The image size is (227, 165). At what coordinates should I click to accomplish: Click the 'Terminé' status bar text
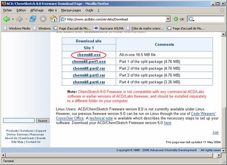(8, 161)
